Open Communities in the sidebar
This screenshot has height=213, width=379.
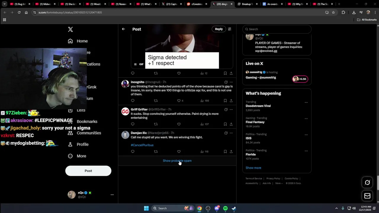tap(84, 133)
